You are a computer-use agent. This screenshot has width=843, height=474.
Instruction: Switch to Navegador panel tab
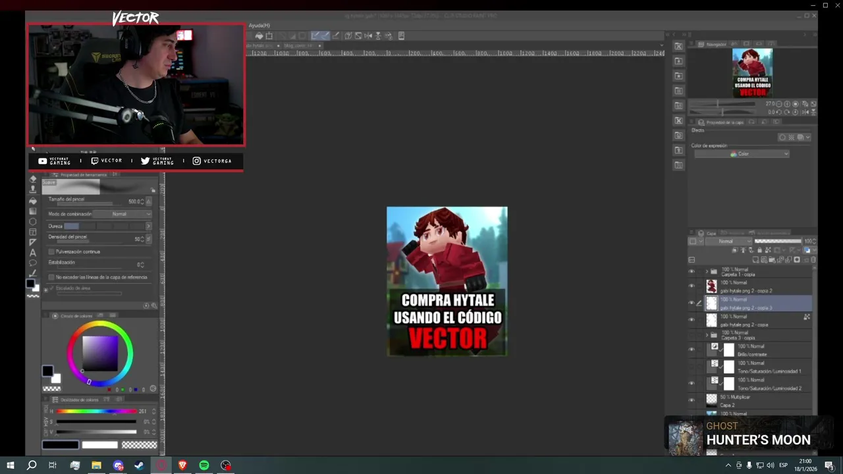tap(713, 44)
